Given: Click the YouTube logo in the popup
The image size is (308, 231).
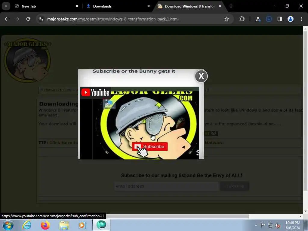Looking at the screenshot, I should coord(95,93).
